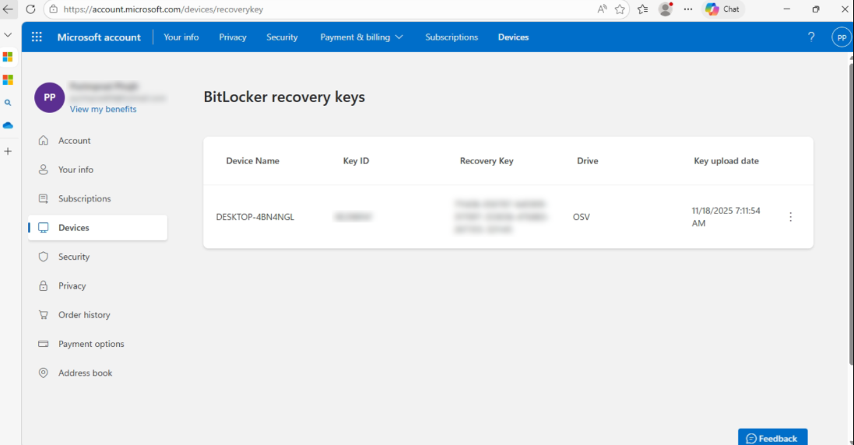Click BitLocker recovery keys heading
The width and height of the screenshot is (854, 445).
click(284, 96)
